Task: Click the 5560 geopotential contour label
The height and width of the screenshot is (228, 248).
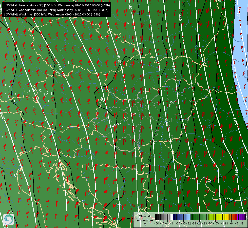Action: (x=59, y=66)
